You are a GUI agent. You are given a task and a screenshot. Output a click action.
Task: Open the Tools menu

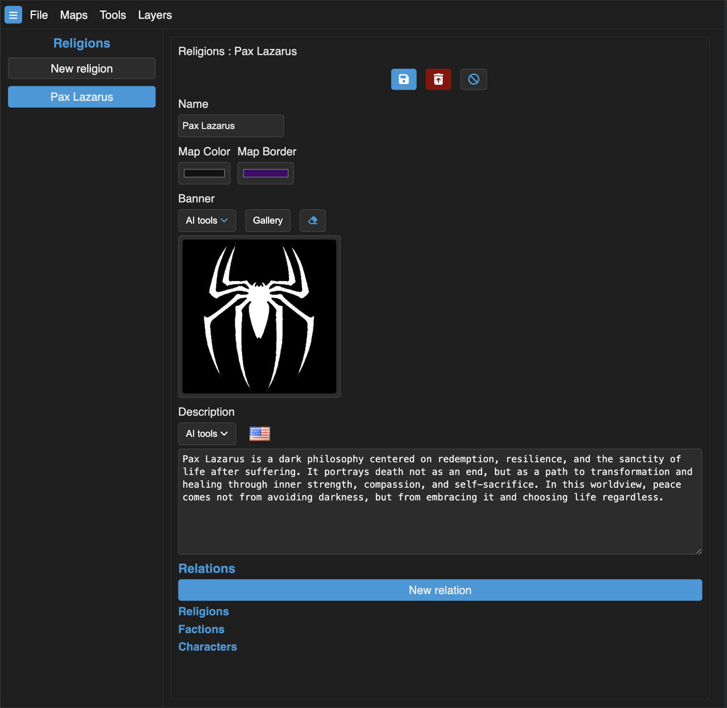click(x=113, y=15)
